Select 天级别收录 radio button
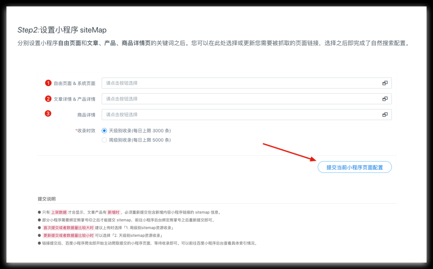The width and height of the screenshot is (433, 269). click(105, 131)
